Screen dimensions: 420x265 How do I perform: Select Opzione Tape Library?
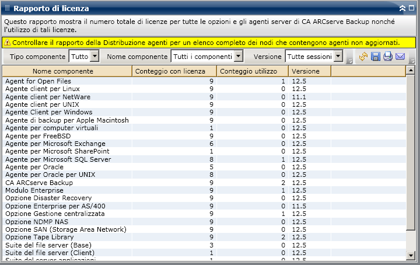click(204, 237)
